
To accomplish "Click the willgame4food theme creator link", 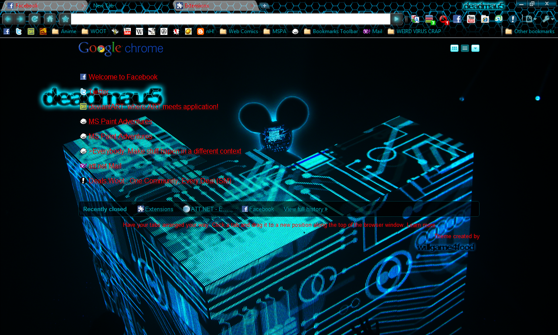I will (446, 247).
